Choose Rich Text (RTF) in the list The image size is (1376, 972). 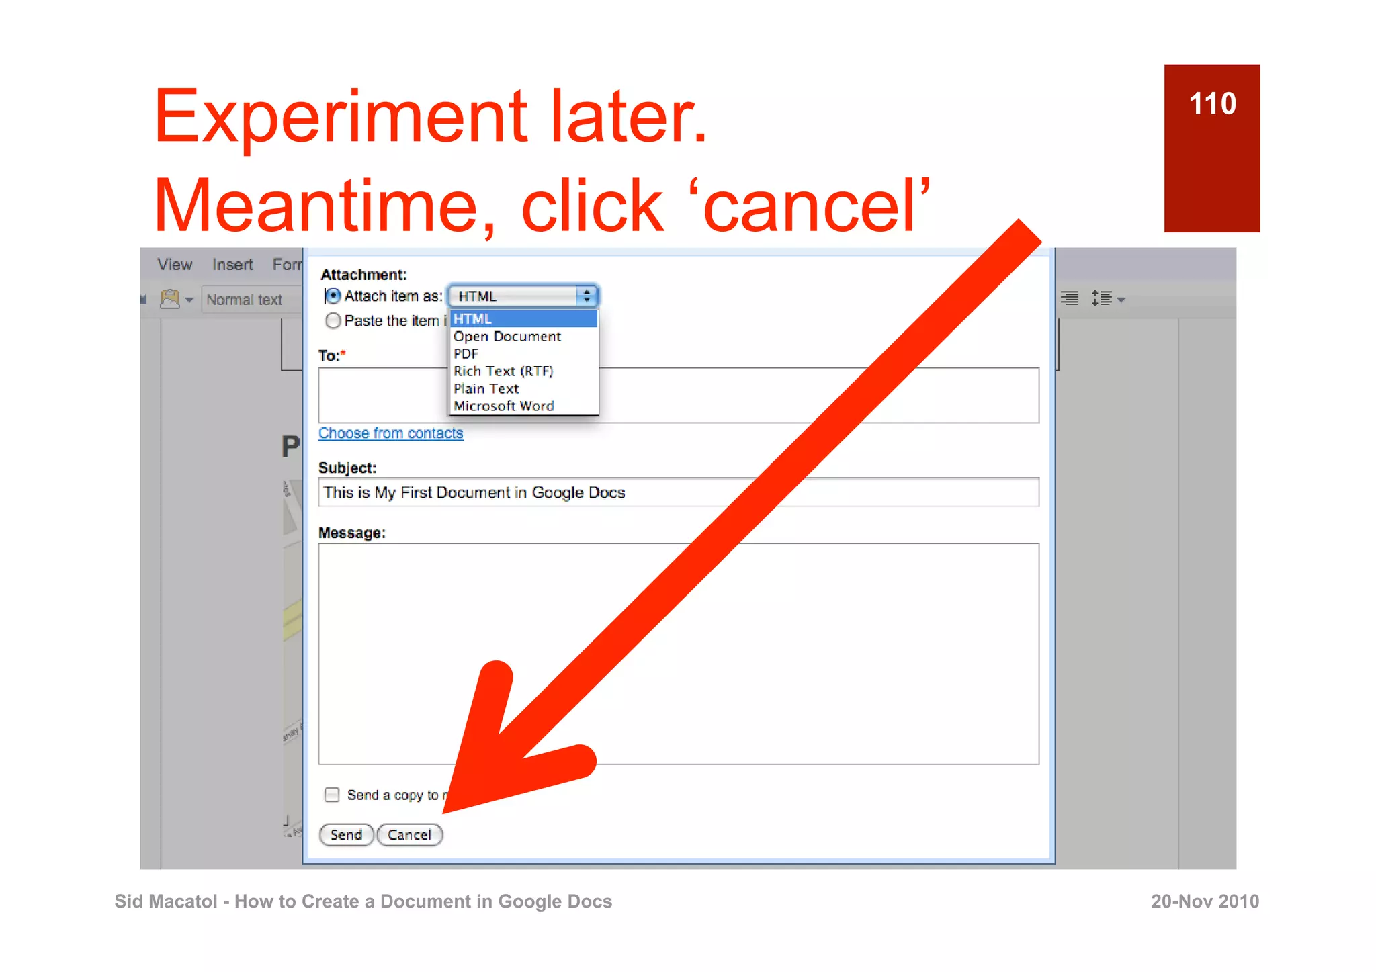coord(524,371)
